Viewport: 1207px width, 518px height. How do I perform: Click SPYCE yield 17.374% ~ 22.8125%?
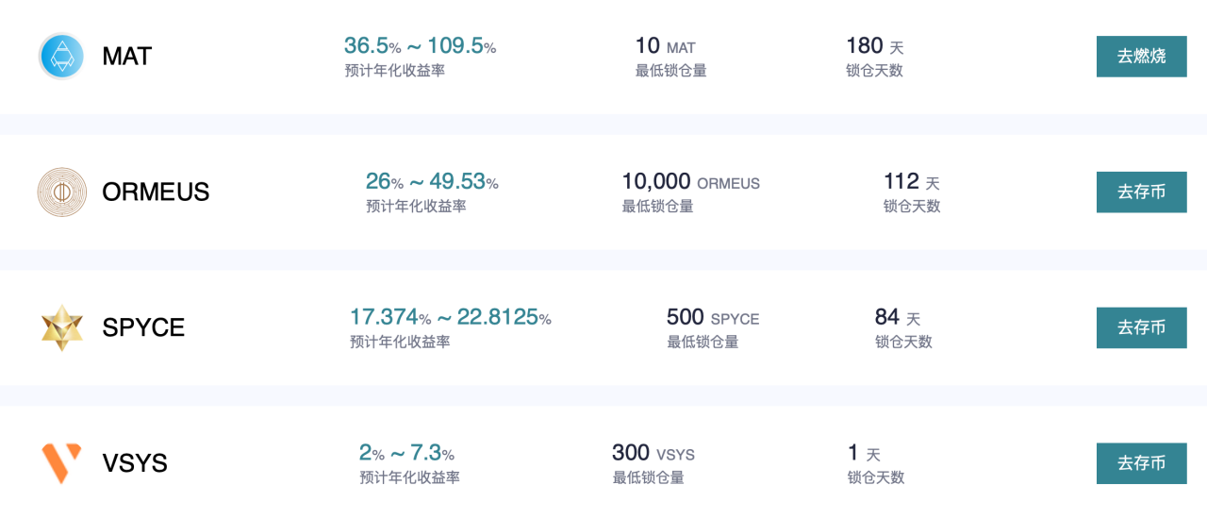point(450,317)
